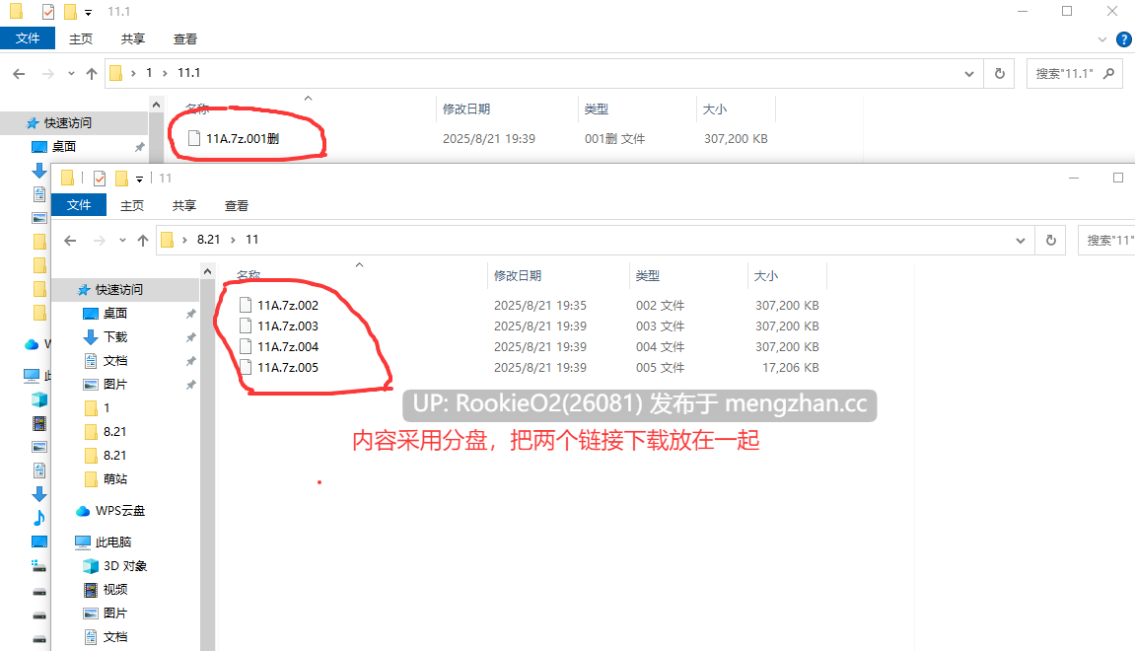Image resolution: width=1135 pixels, height=651 pixels.
Task: Click 桌面 in the 11.1 window sidebar
Action: [64, 146]
